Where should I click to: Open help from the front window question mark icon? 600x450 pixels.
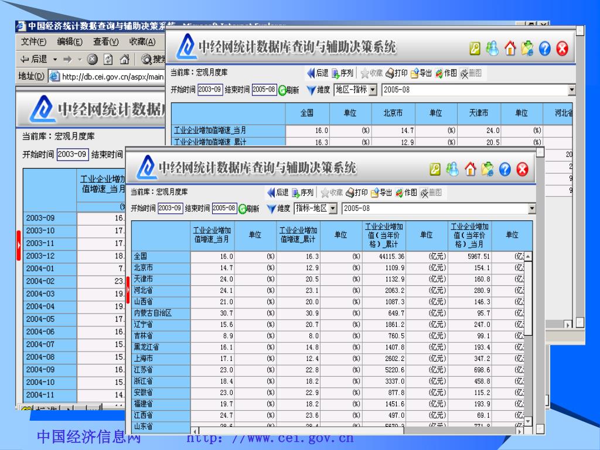(x=505, y=169)
